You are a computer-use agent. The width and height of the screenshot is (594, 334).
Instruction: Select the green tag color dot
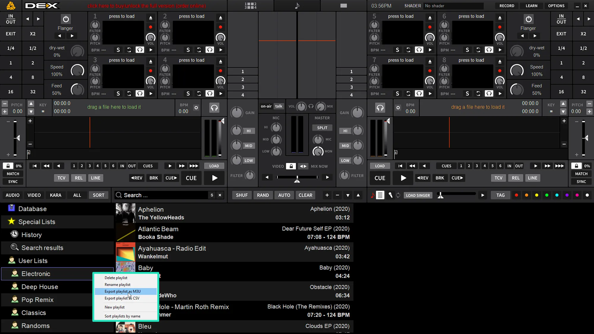[547, 195]
